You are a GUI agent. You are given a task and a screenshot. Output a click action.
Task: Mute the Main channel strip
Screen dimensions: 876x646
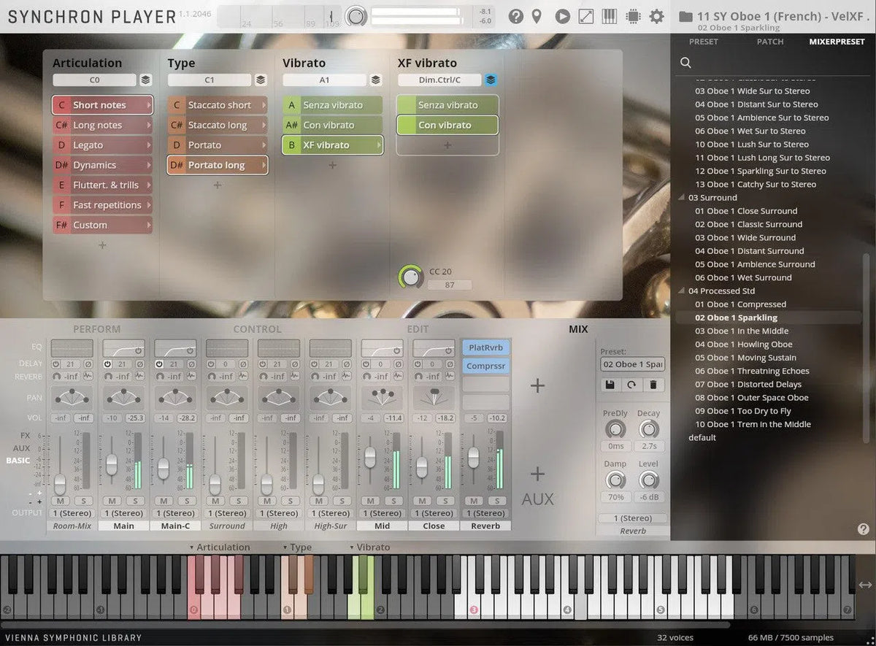[111, 501]
